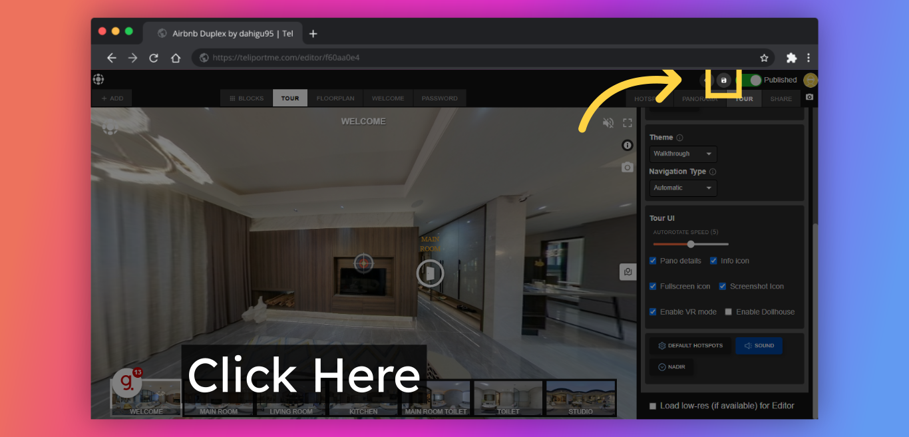Check Enable Dollhouse
Screen dimensions: 909x437
(x=728, y=311)
